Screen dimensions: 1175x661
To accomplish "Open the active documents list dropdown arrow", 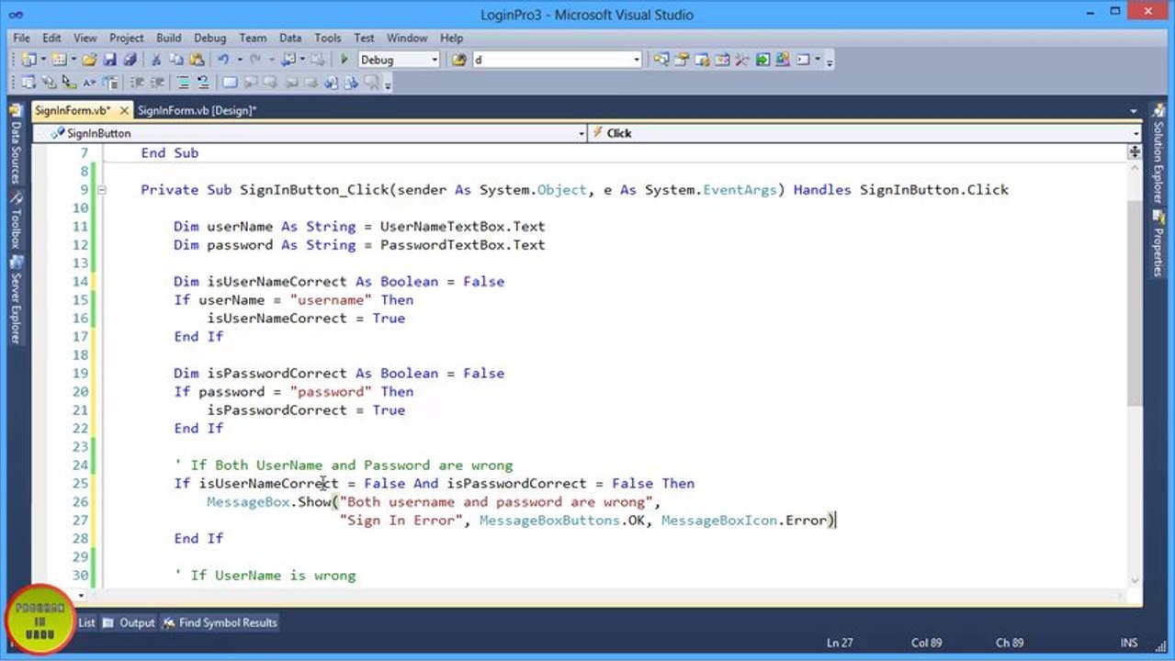I will (x=1134, y=111).
